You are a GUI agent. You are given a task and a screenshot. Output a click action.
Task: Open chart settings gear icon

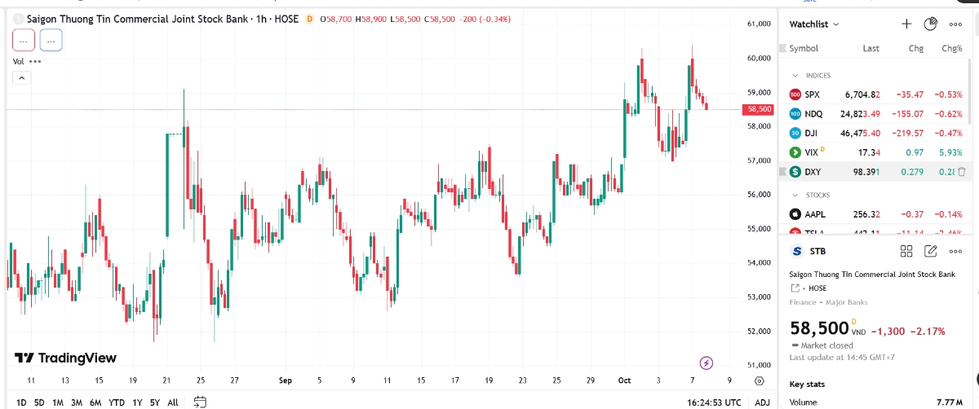(x=760, y=380)
